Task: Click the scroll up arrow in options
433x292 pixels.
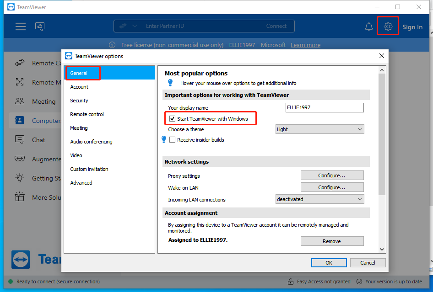Action: point(382,70)
